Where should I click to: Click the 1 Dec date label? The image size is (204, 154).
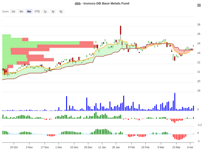(x=59, y=147)
